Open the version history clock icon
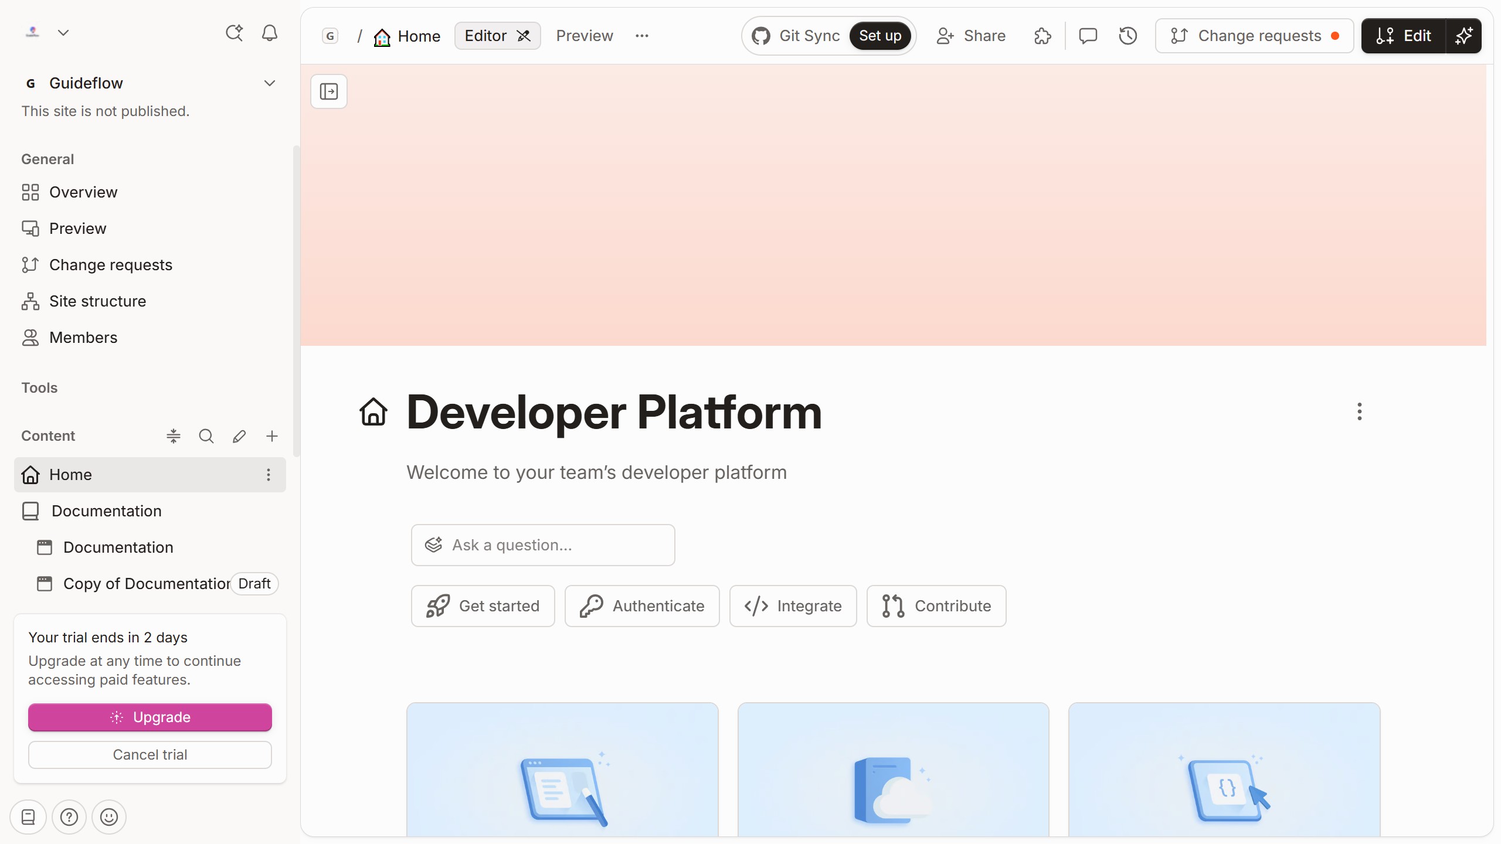The image size is (1501, 844). pyautogui.click(x=1128, y=36)
